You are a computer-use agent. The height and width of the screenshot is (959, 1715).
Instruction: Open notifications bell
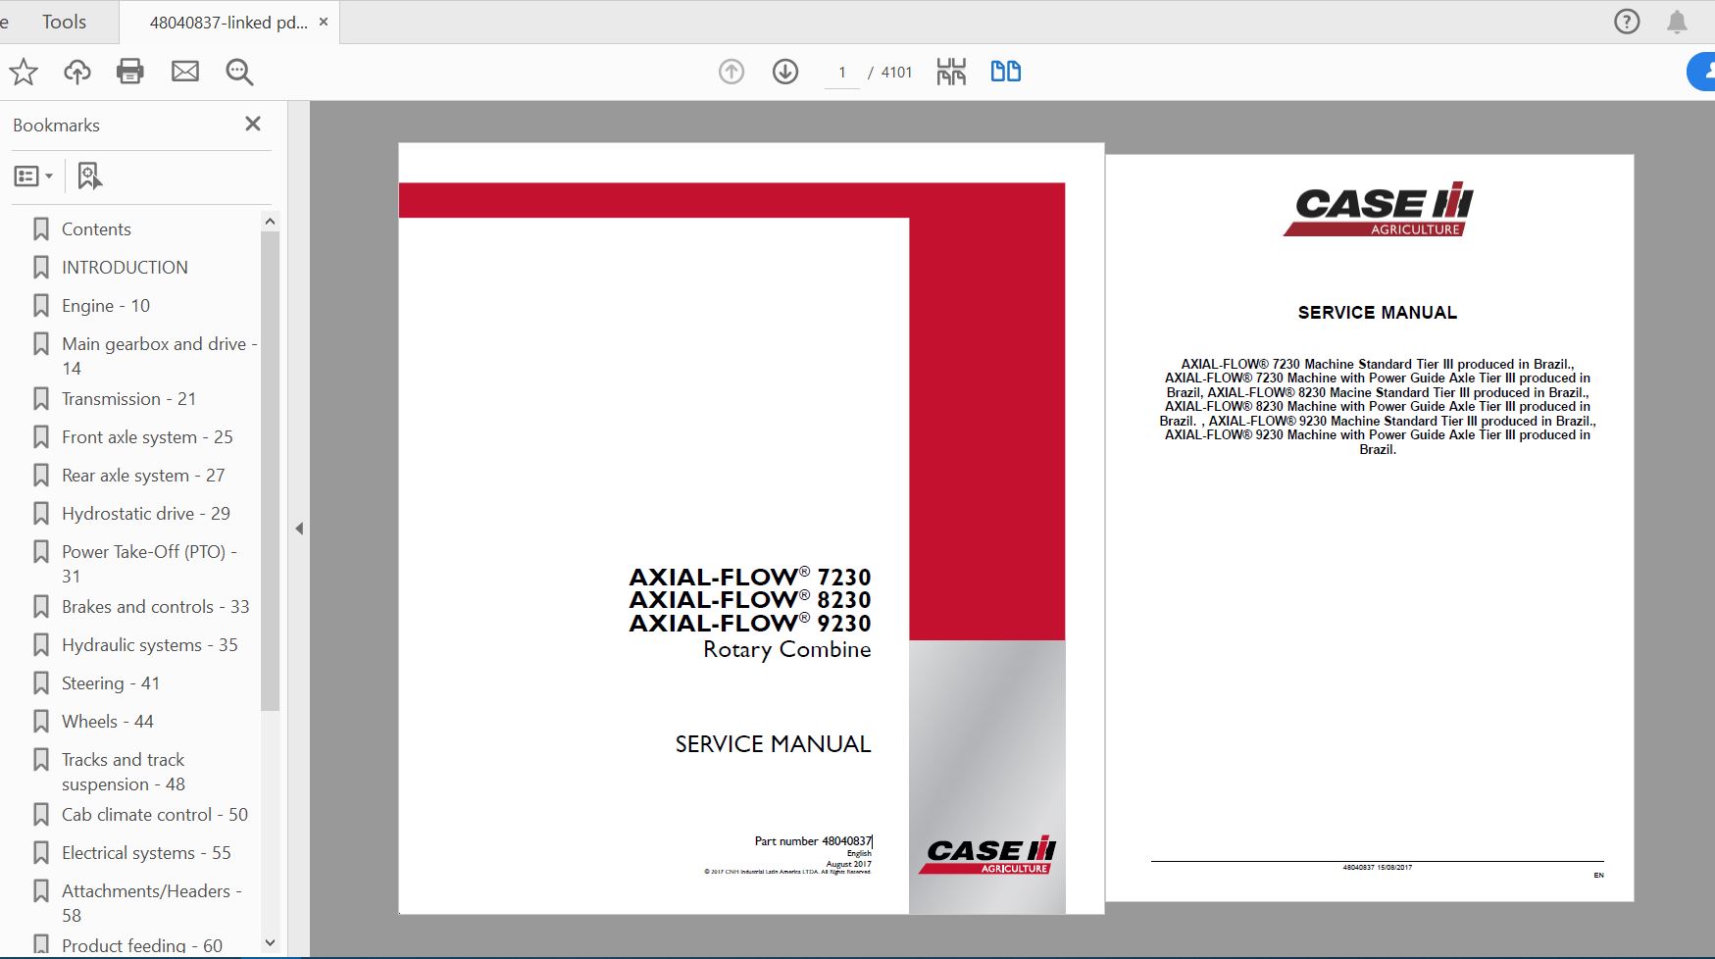click(1678, 22)
